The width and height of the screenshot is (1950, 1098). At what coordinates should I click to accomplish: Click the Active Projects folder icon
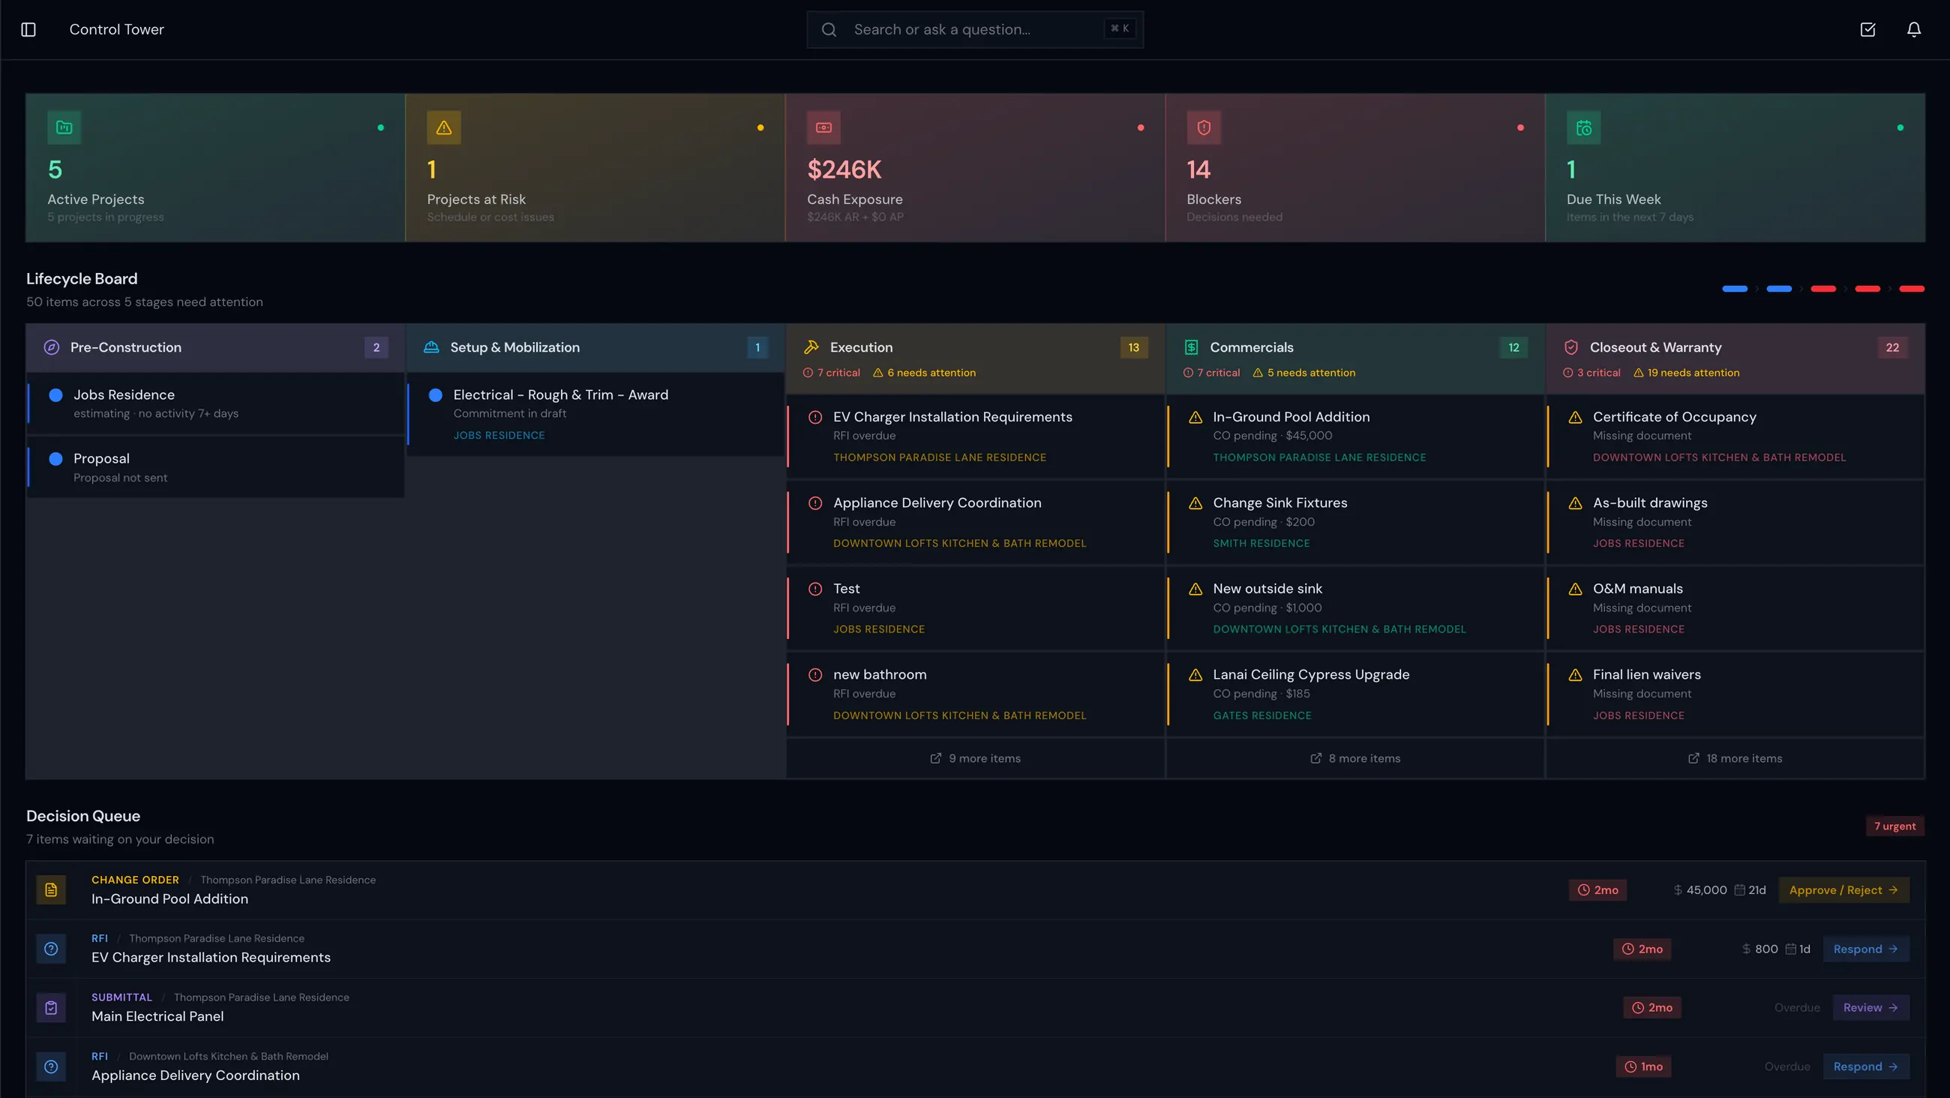(64, 127)
